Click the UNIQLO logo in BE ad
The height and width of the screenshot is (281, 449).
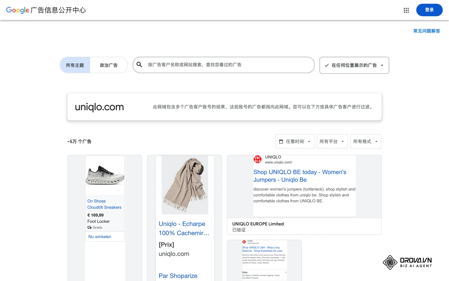click(x=257, y=159)
